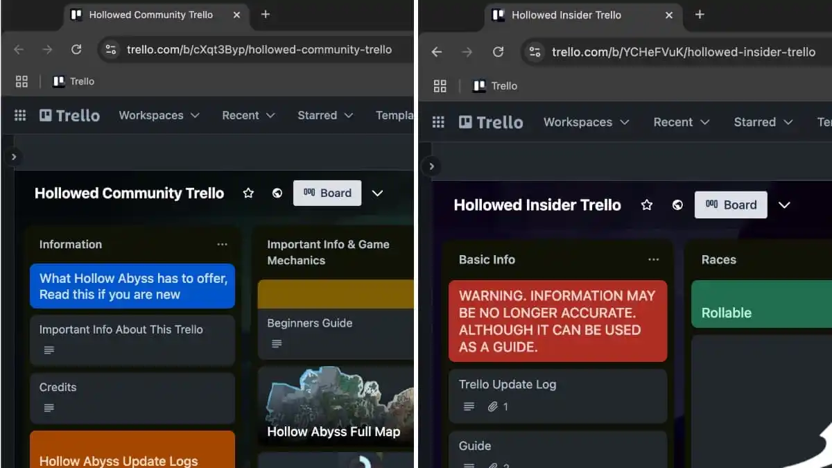Open the Basic Info list three-dot menu
The image size is (832, 468).
[653, 259]
